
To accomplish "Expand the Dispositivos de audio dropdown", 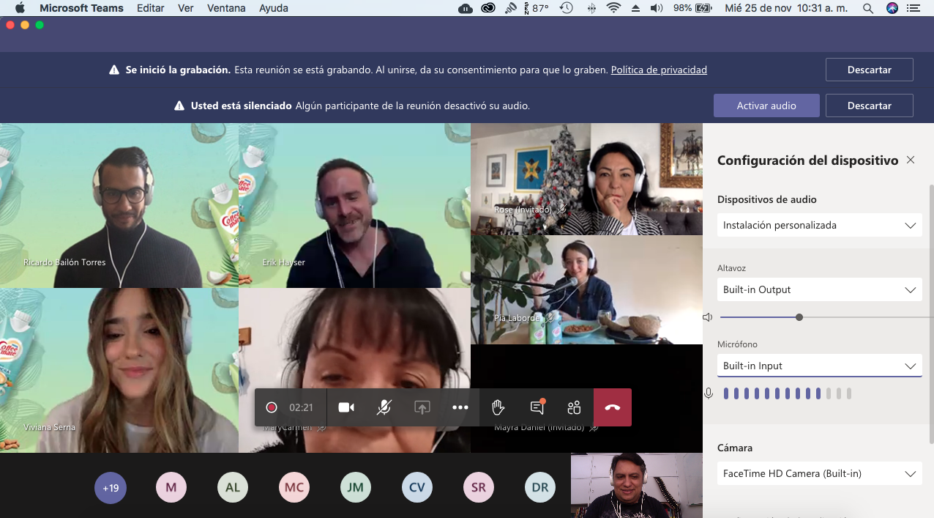I will coord(819,225).
